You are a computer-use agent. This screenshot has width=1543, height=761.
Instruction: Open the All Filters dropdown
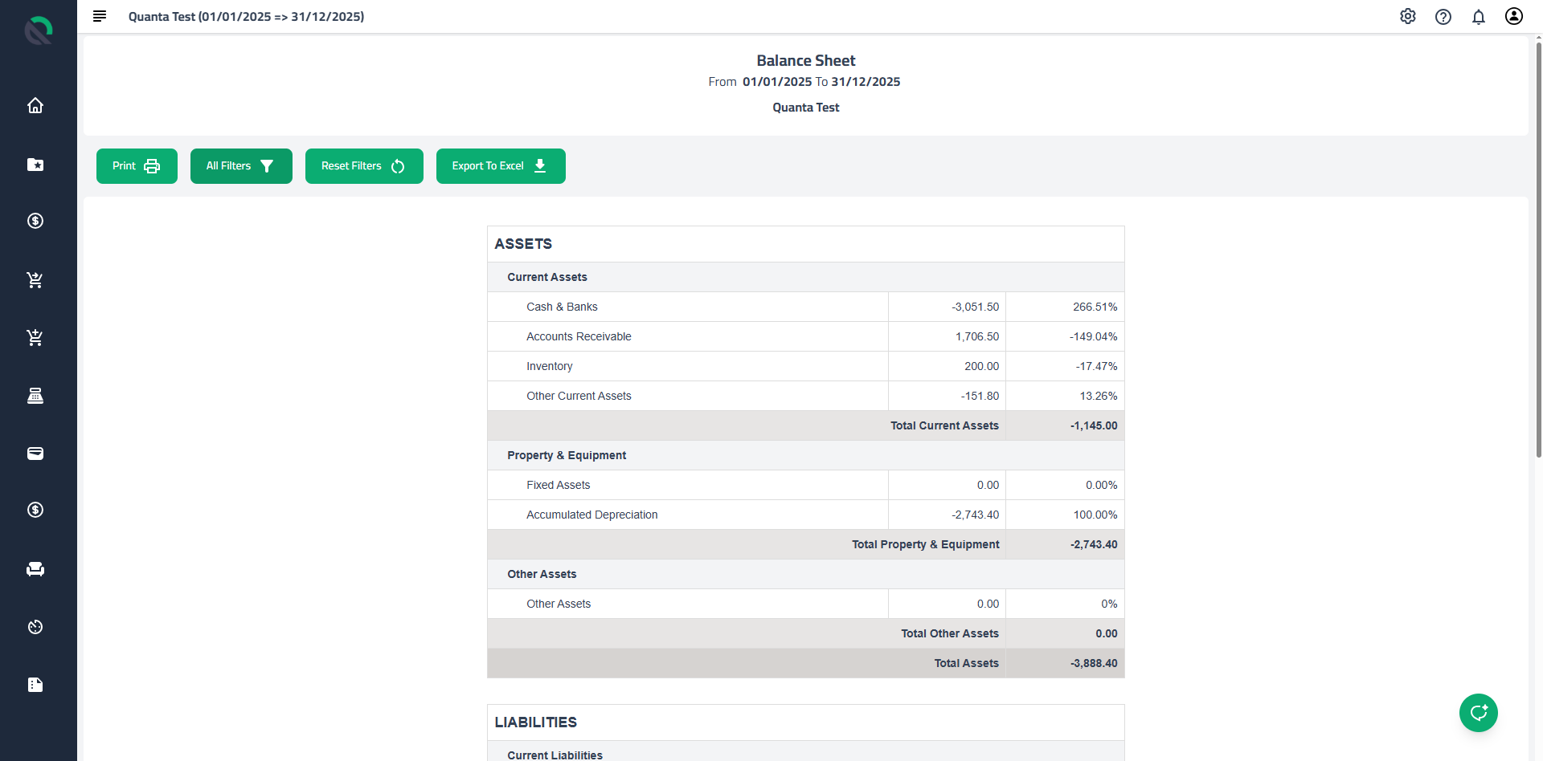coord(240,165)
